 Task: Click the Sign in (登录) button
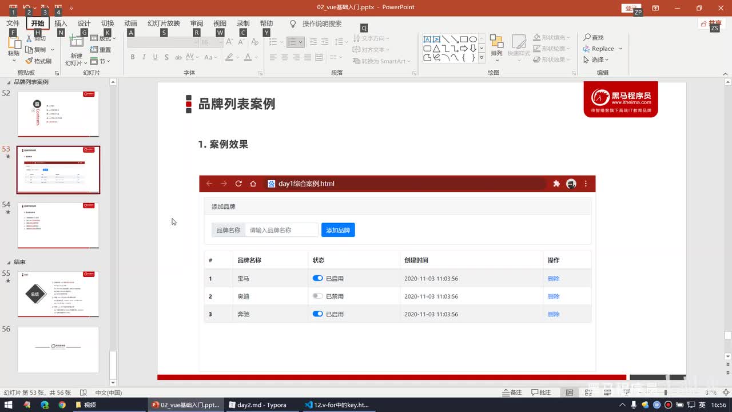(x=631, y=8)
